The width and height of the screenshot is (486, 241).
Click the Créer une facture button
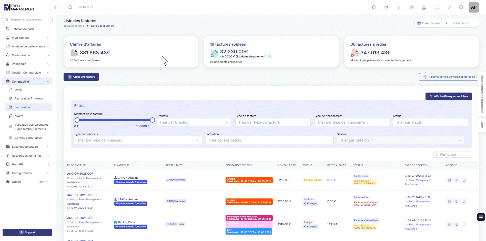tap(81, 77)
